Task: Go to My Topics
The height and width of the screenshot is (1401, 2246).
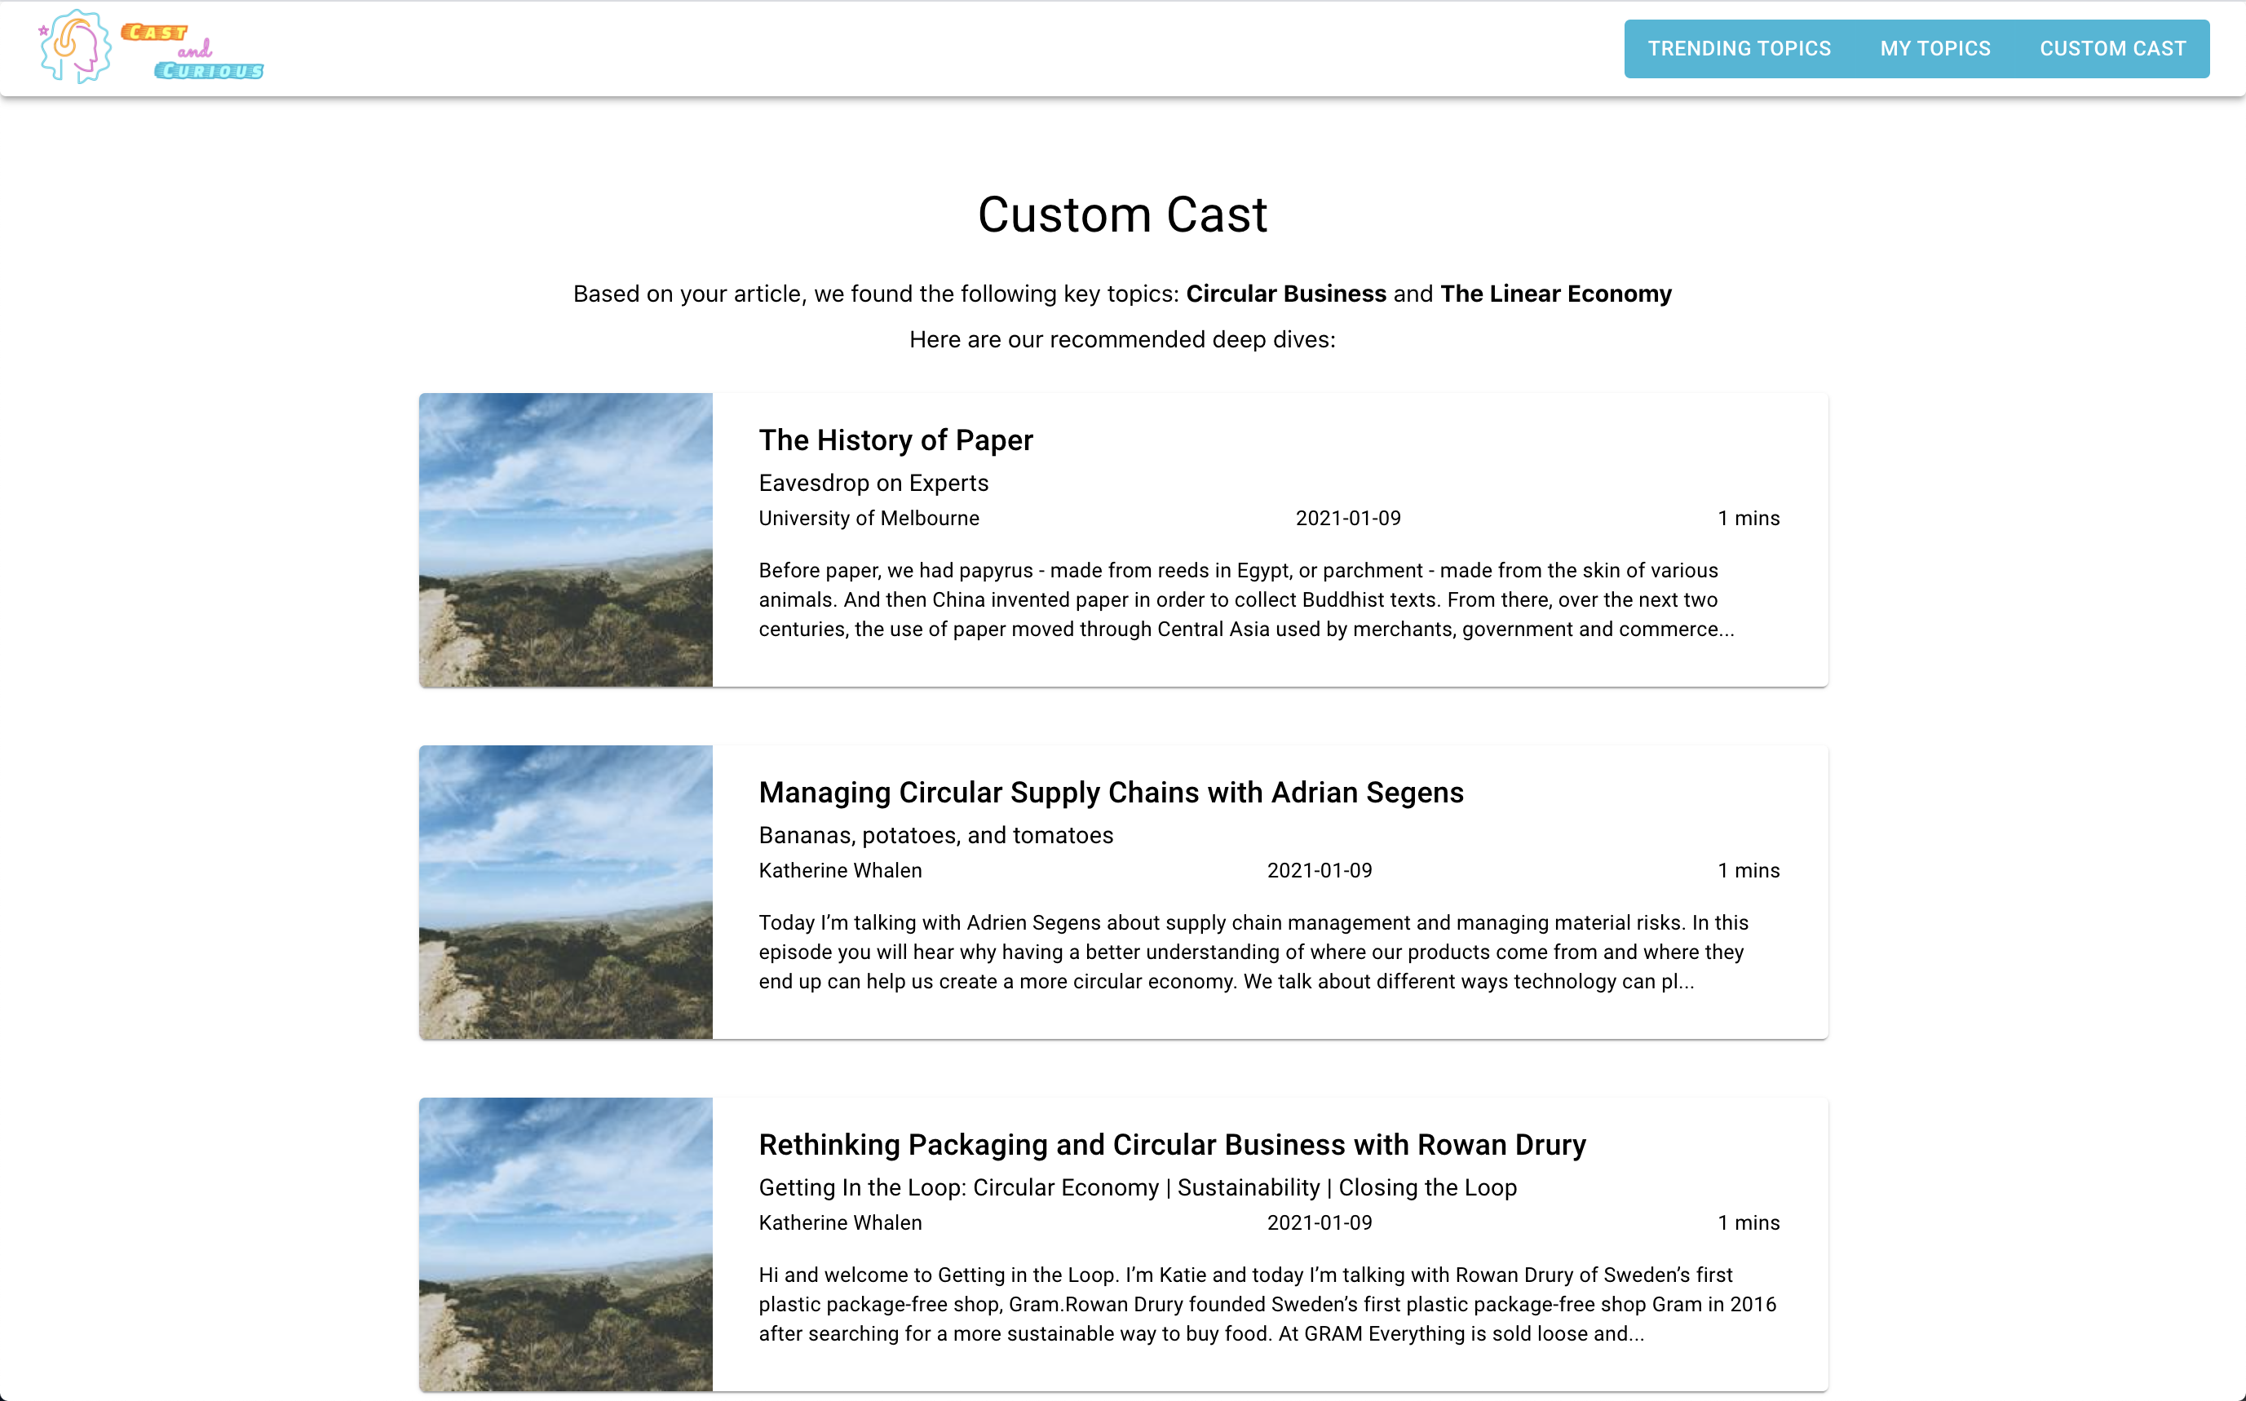Action: pos(1934,49)
